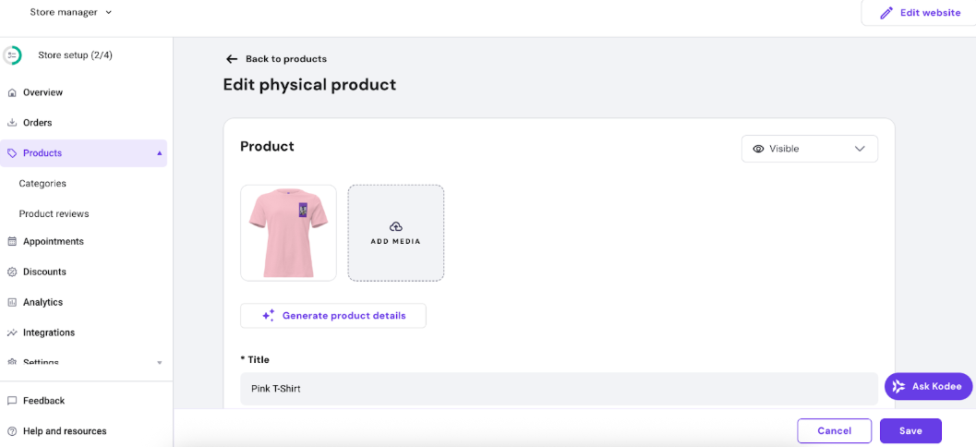976x447 pixels.
Task: Click the Appointments calendar icon
Action: click(12, 242)
